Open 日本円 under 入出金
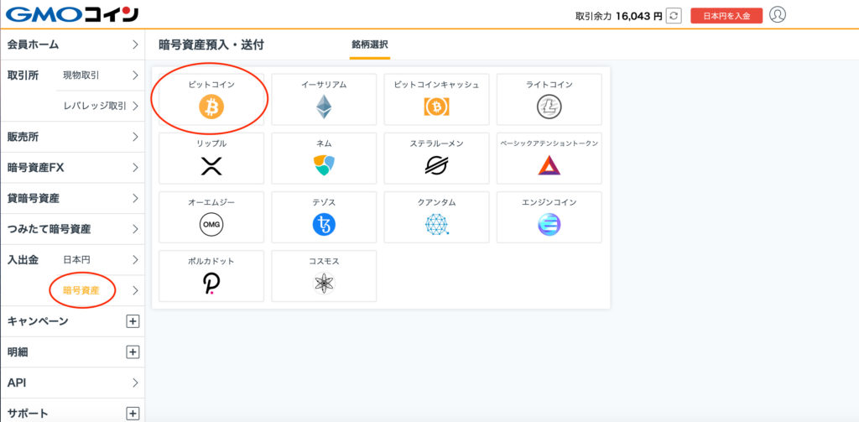This screenshot has height=422, width=859. pos(99,260)
